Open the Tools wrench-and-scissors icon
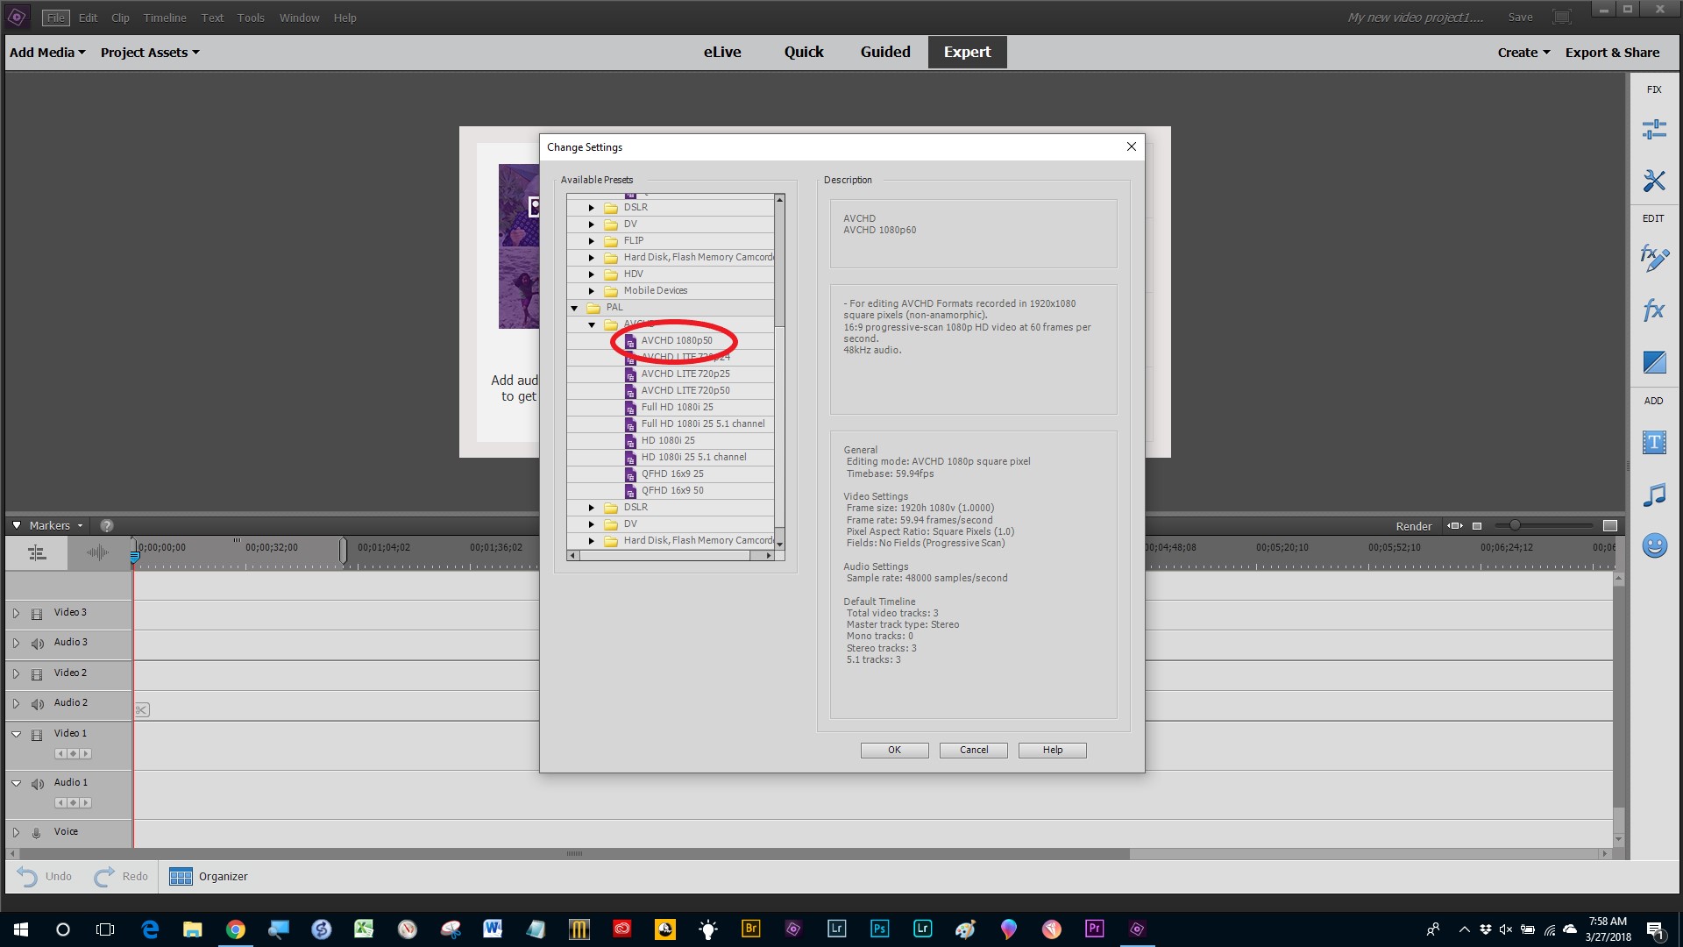The image size is (1683, 947). (1654, 181)
